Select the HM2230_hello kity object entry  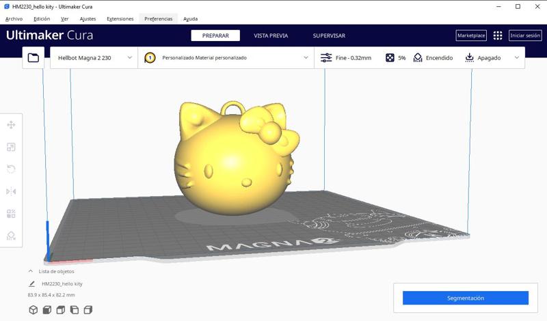tap(62, 283)
